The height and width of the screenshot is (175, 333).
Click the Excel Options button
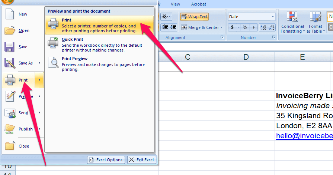coord(106,160)
